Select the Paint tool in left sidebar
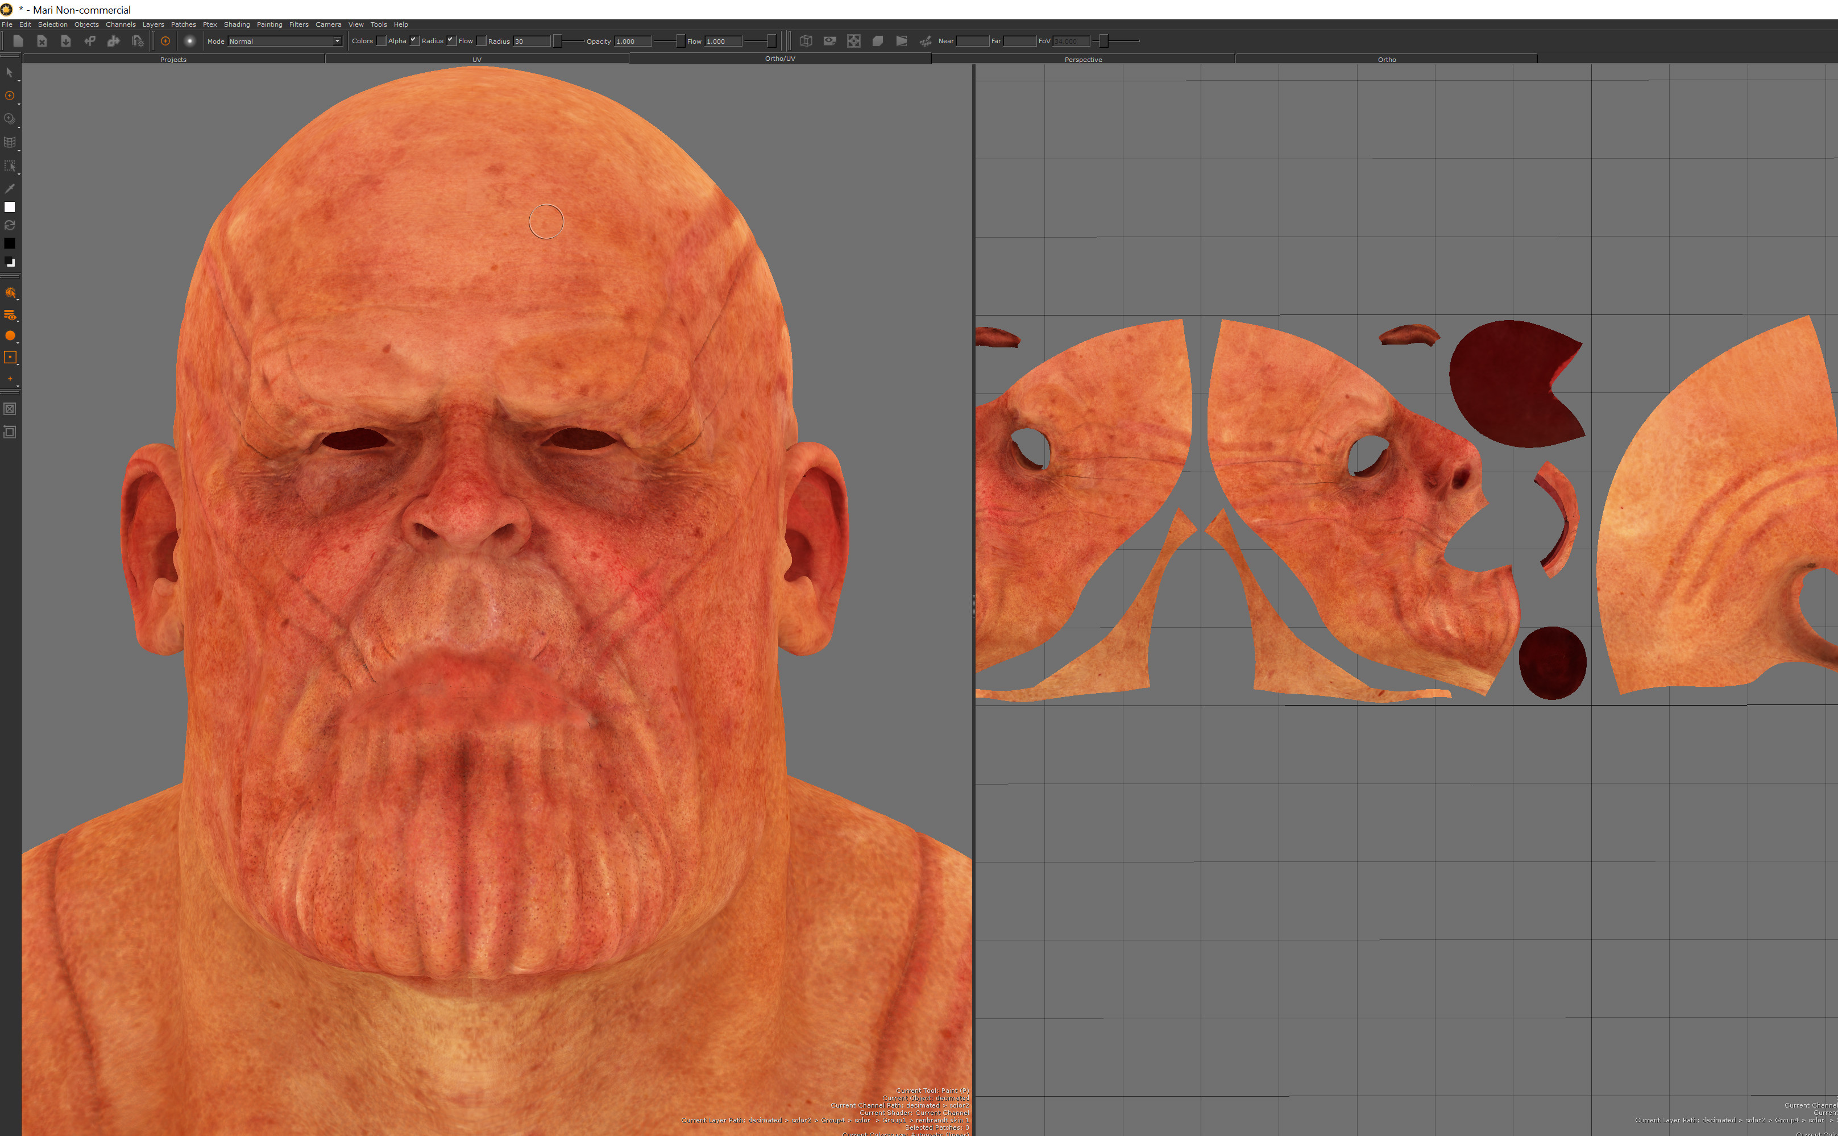The width and height of the screenshot is (1838, 1136). (x=9, y=96)
